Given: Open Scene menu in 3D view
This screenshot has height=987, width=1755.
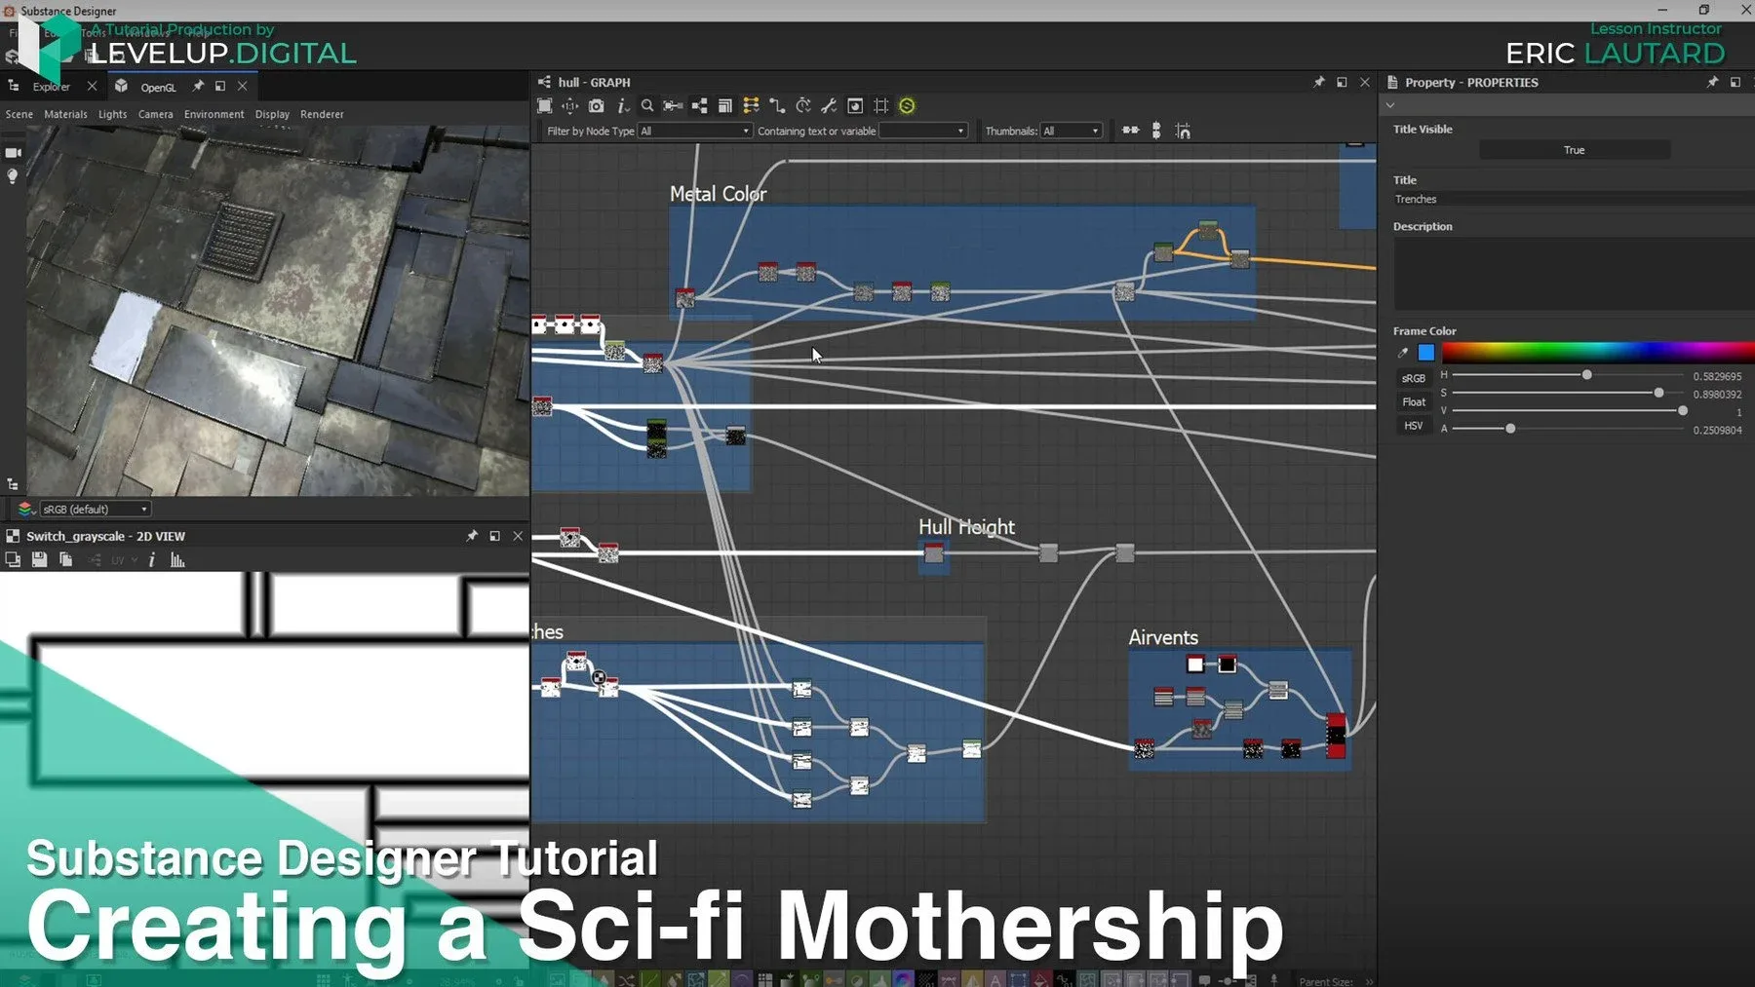Looking at the screenshot, I should click(19, 115).
